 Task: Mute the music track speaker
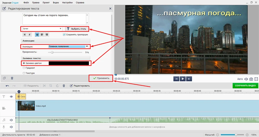click(11, 120)
